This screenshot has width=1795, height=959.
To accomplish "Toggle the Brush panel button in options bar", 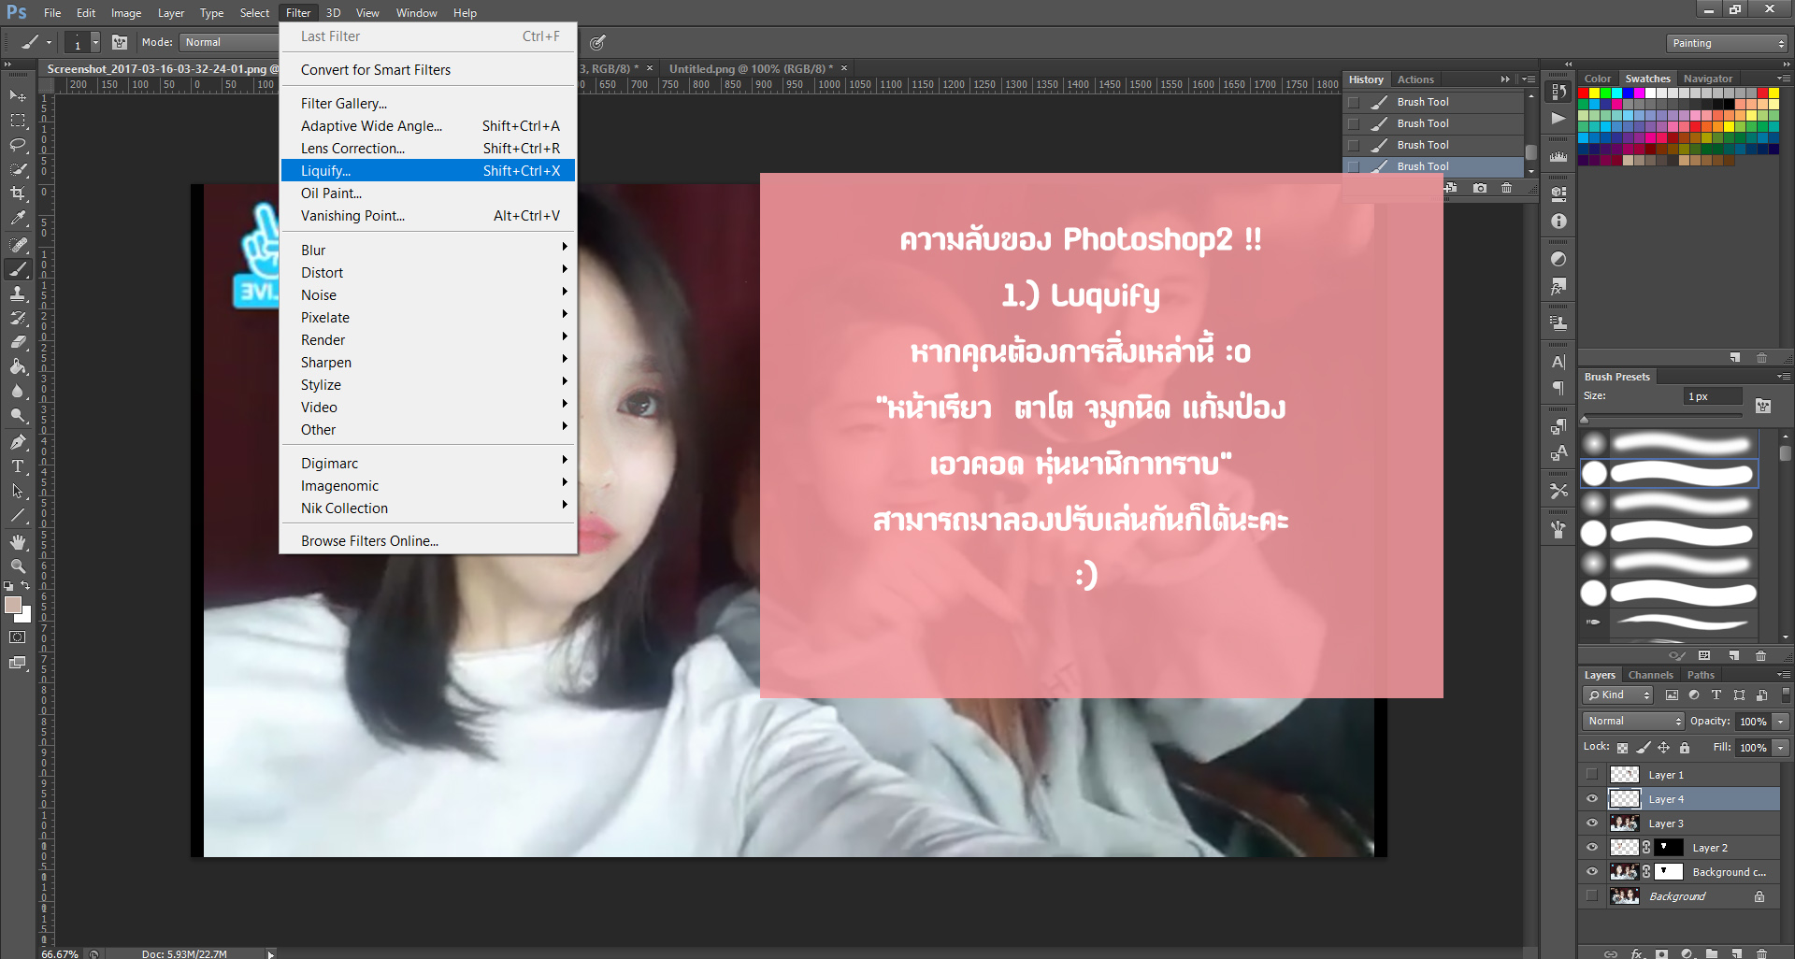I will tap(120, 42).
